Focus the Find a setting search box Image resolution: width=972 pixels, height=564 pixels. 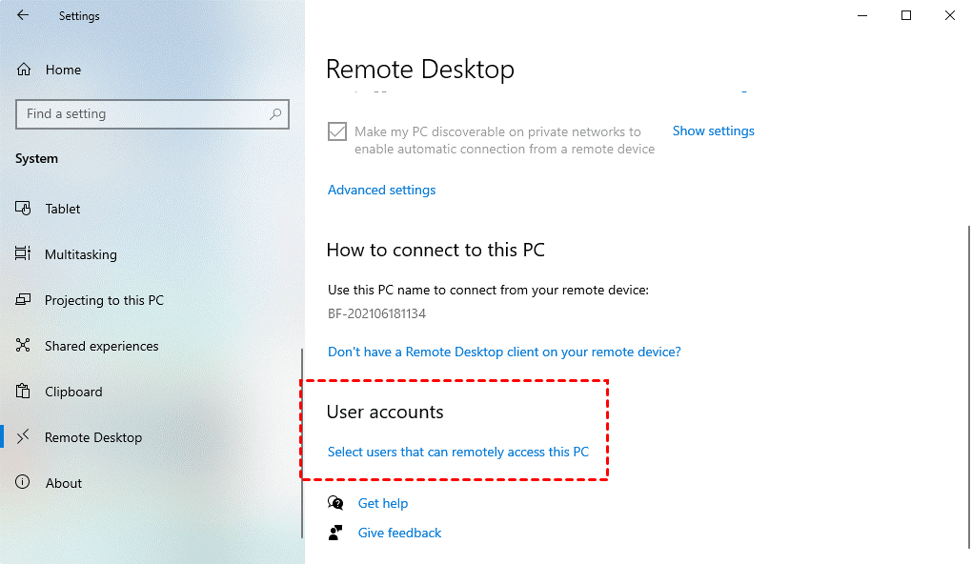pyautogui.click(x=143, y=113)
